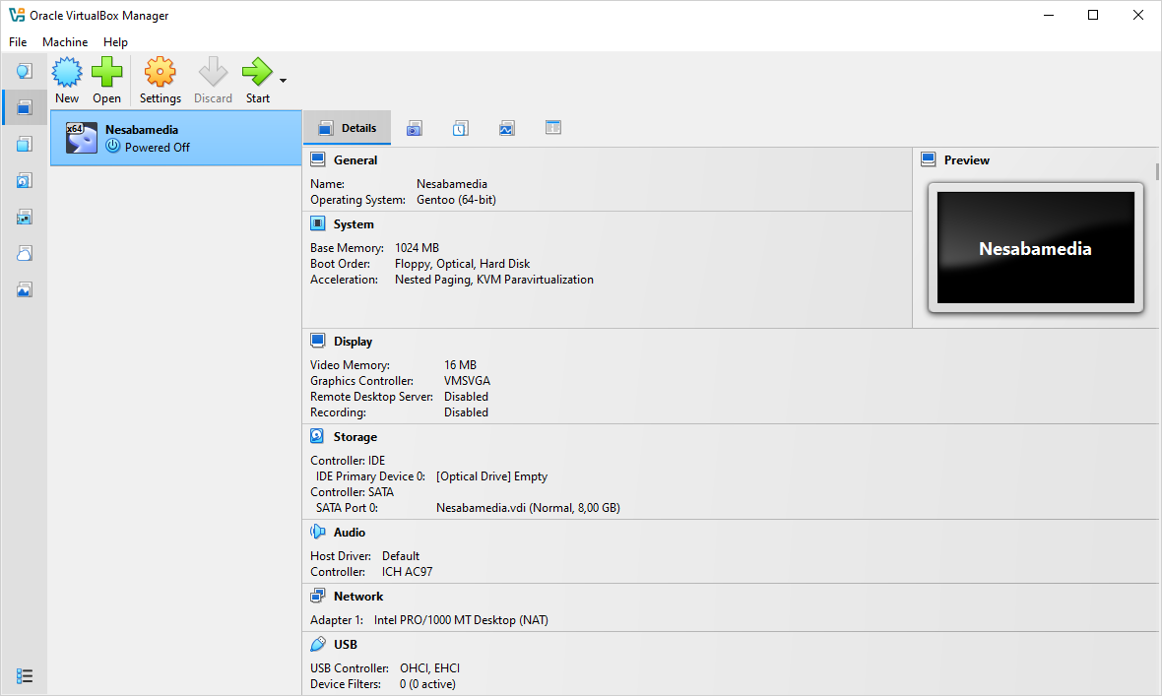Open the Resources activity sidebar icon

pyautogui.click(x=24, y=289)
